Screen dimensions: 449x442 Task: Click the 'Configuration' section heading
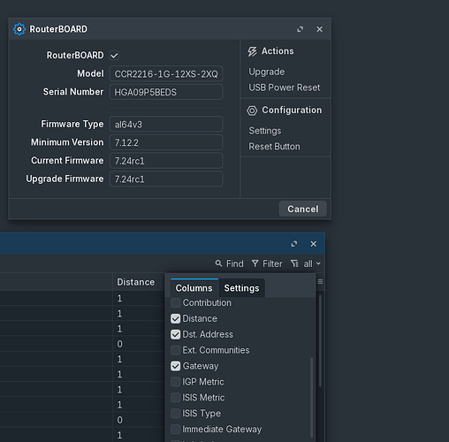[x=292, y=110]
